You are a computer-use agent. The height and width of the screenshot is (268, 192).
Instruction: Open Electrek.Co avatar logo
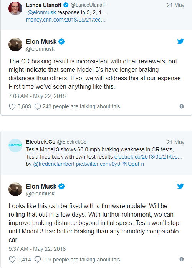15,146
